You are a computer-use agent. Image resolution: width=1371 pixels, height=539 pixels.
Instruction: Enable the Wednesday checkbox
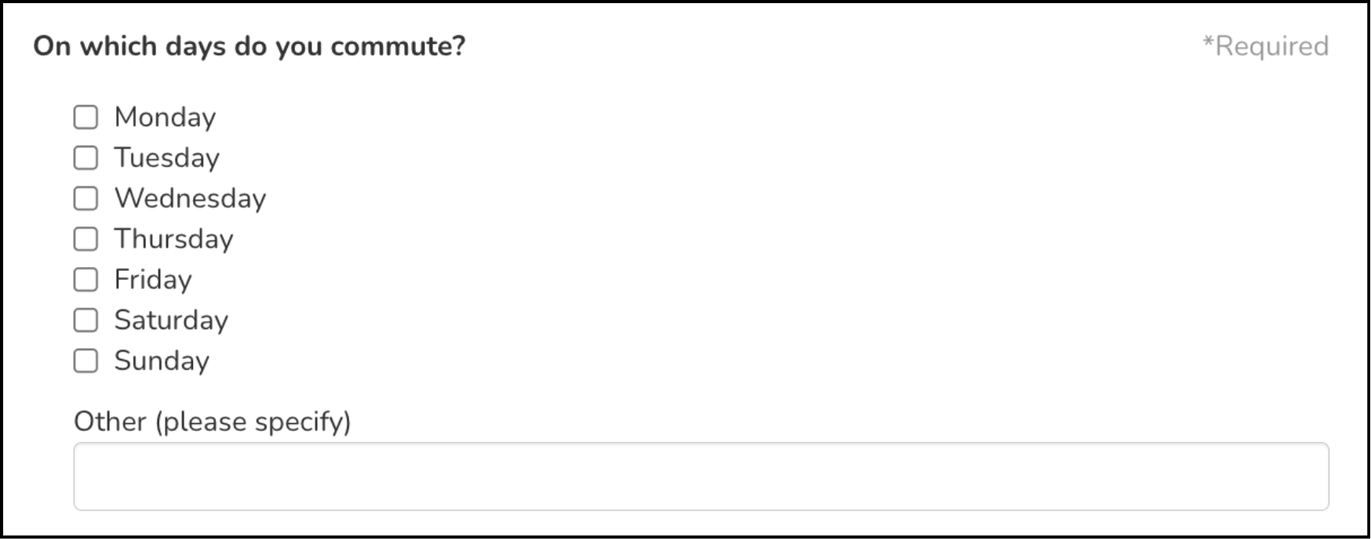[86, 198]
